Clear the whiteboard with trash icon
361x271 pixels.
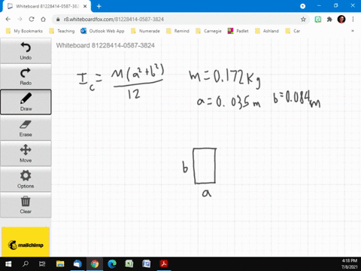tap(26, 205)
